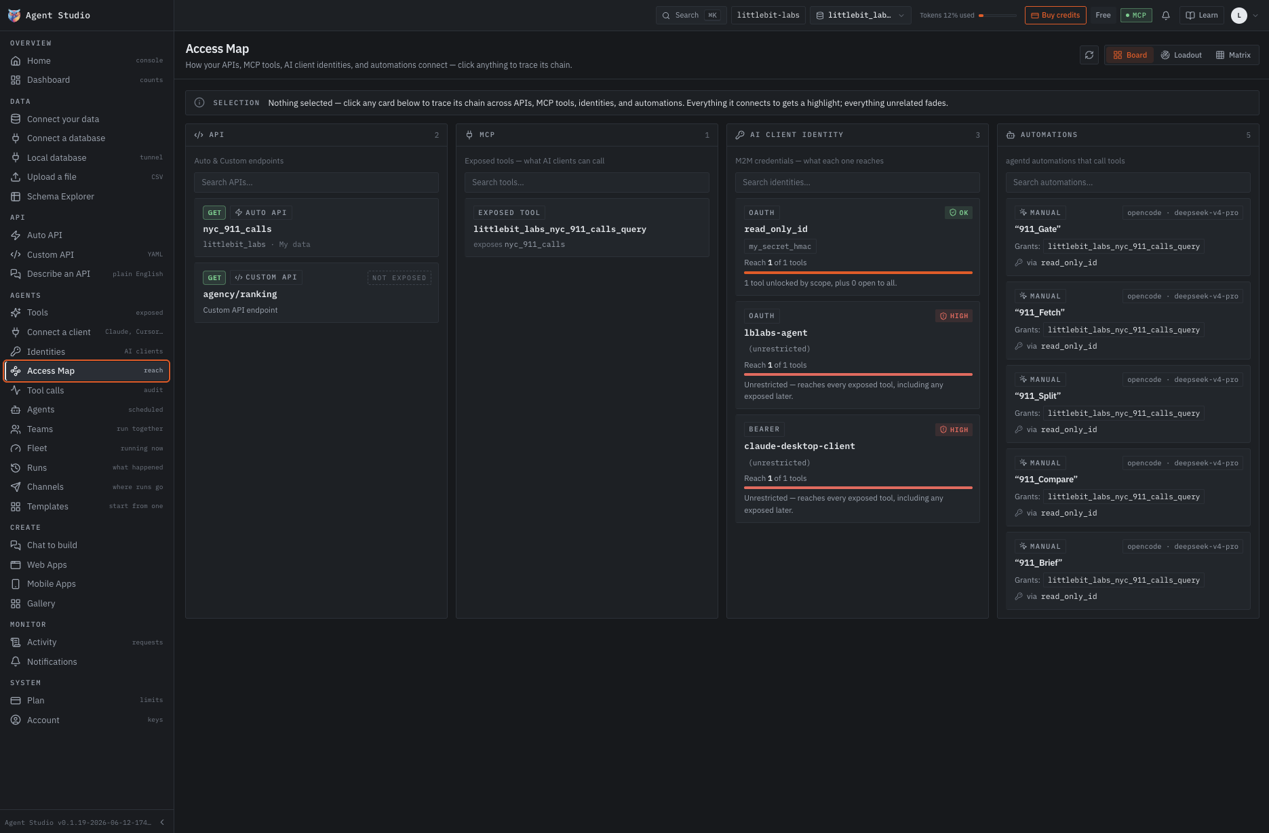
Task: Click the MCP status badge
Action: point(1136,15)
